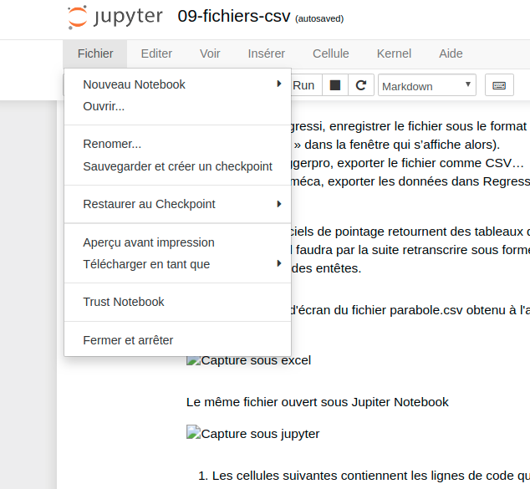Open the Insérer menu
The height and width of the screenshot is (489, 530).
click(x=267, y=53)
